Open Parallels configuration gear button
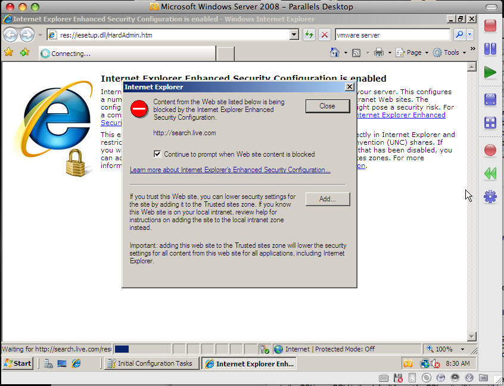504x386 pixels. [490, 197]
